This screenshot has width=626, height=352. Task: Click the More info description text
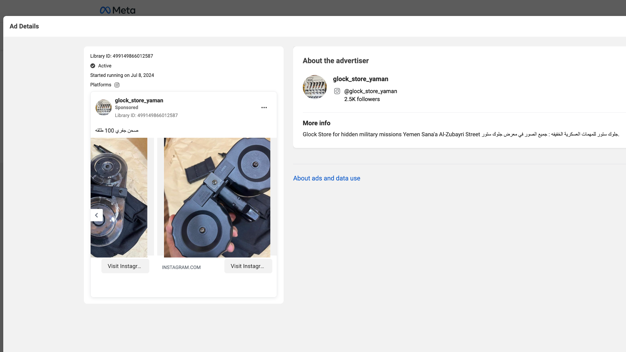460,134
